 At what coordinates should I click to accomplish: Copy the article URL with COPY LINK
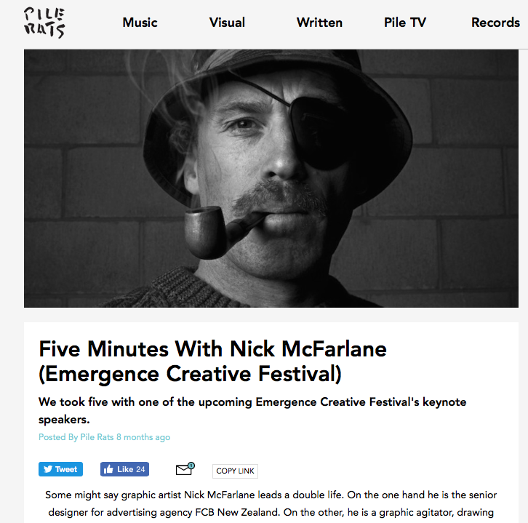coord(235,471)
